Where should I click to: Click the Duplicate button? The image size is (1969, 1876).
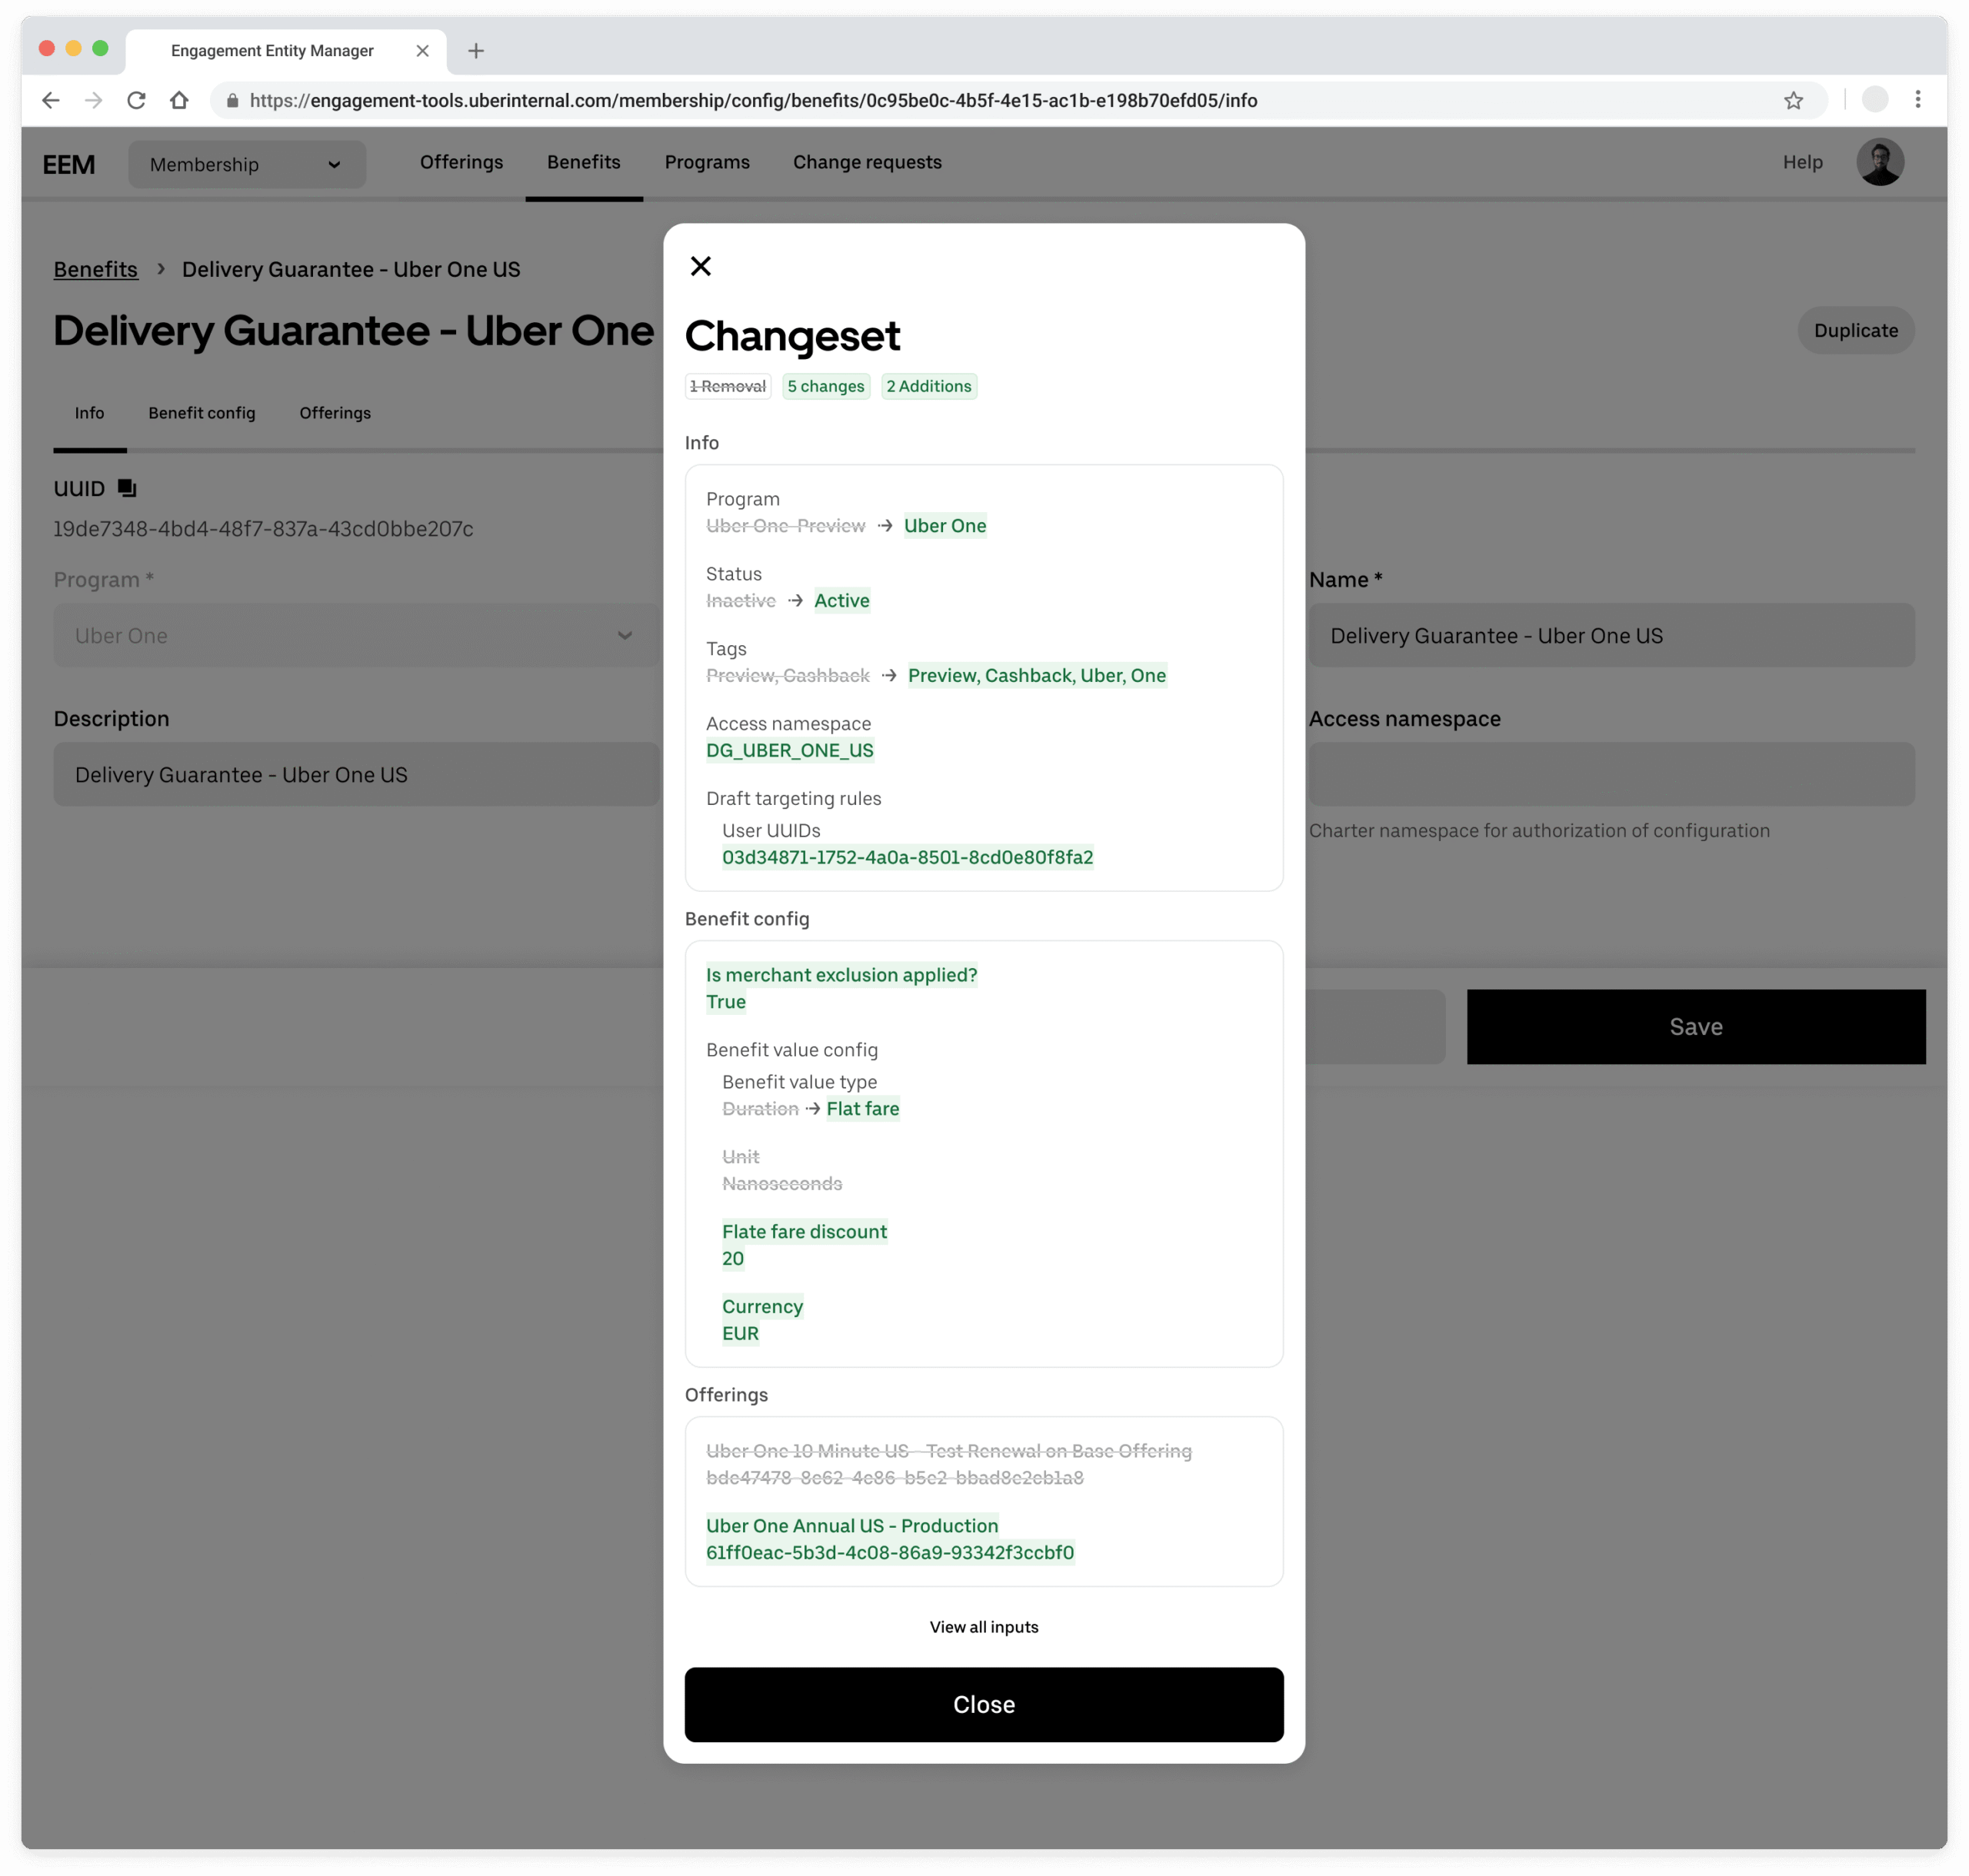[1855, 330]
